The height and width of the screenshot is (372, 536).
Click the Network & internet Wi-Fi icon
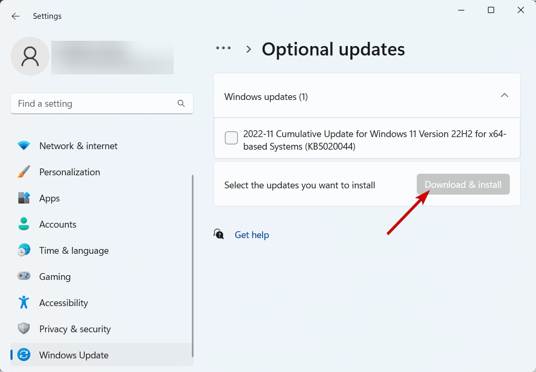pyautogui.click(x=24, y=145)
